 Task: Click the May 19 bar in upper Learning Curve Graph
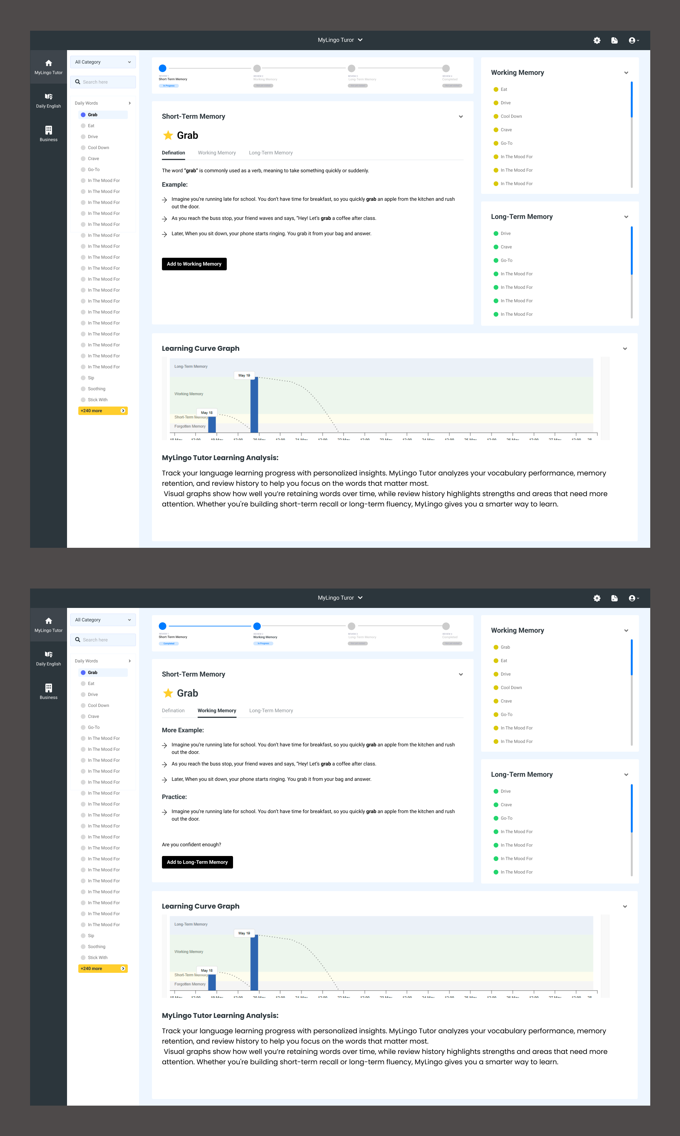coord(254,405)
